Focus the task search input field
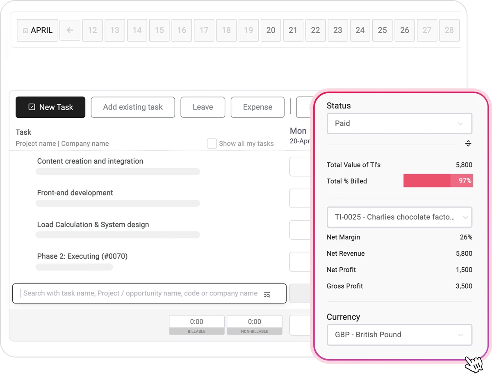Screen dimensions: 492x374 tap(149, 293)
